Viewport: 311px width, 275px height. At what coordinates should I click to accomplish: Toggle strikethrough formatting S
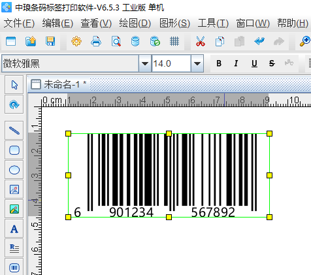coord(272,63)
